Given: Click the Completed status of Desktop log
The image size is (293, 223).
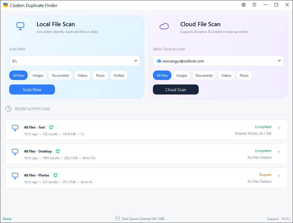Looking at the screenshot, I should pos(263,151).
